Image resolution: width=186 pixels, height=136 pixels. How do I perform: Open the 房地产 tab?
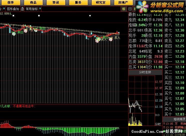(123, 2)
